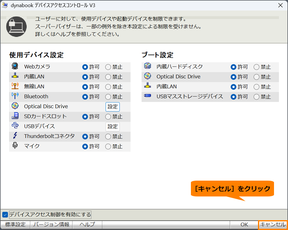Select 禁止 for SDカードスロット
Image resolution: width=288 pixels, height=230 pixels.
pos(108,117)
